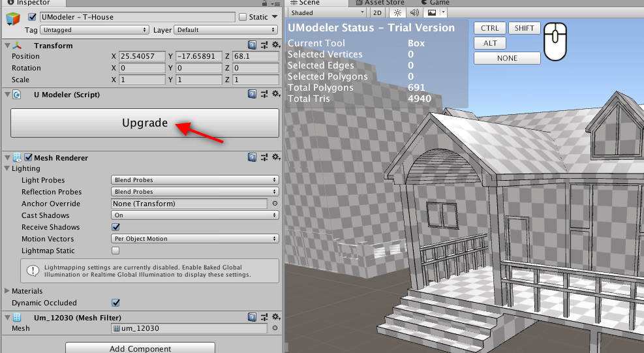The width and height of the screenshot is (644, 353).
Task: Click the U Modeler script icon
Action: [17, 95]
